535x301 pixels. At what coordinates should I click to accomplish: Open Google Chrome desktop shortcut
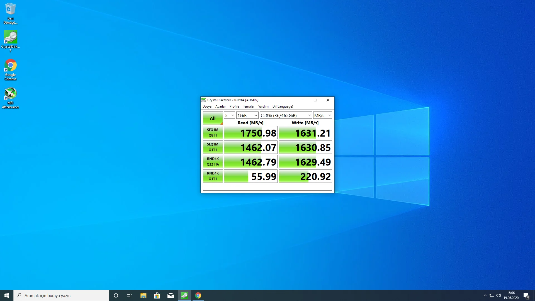(x=11, y=66)
